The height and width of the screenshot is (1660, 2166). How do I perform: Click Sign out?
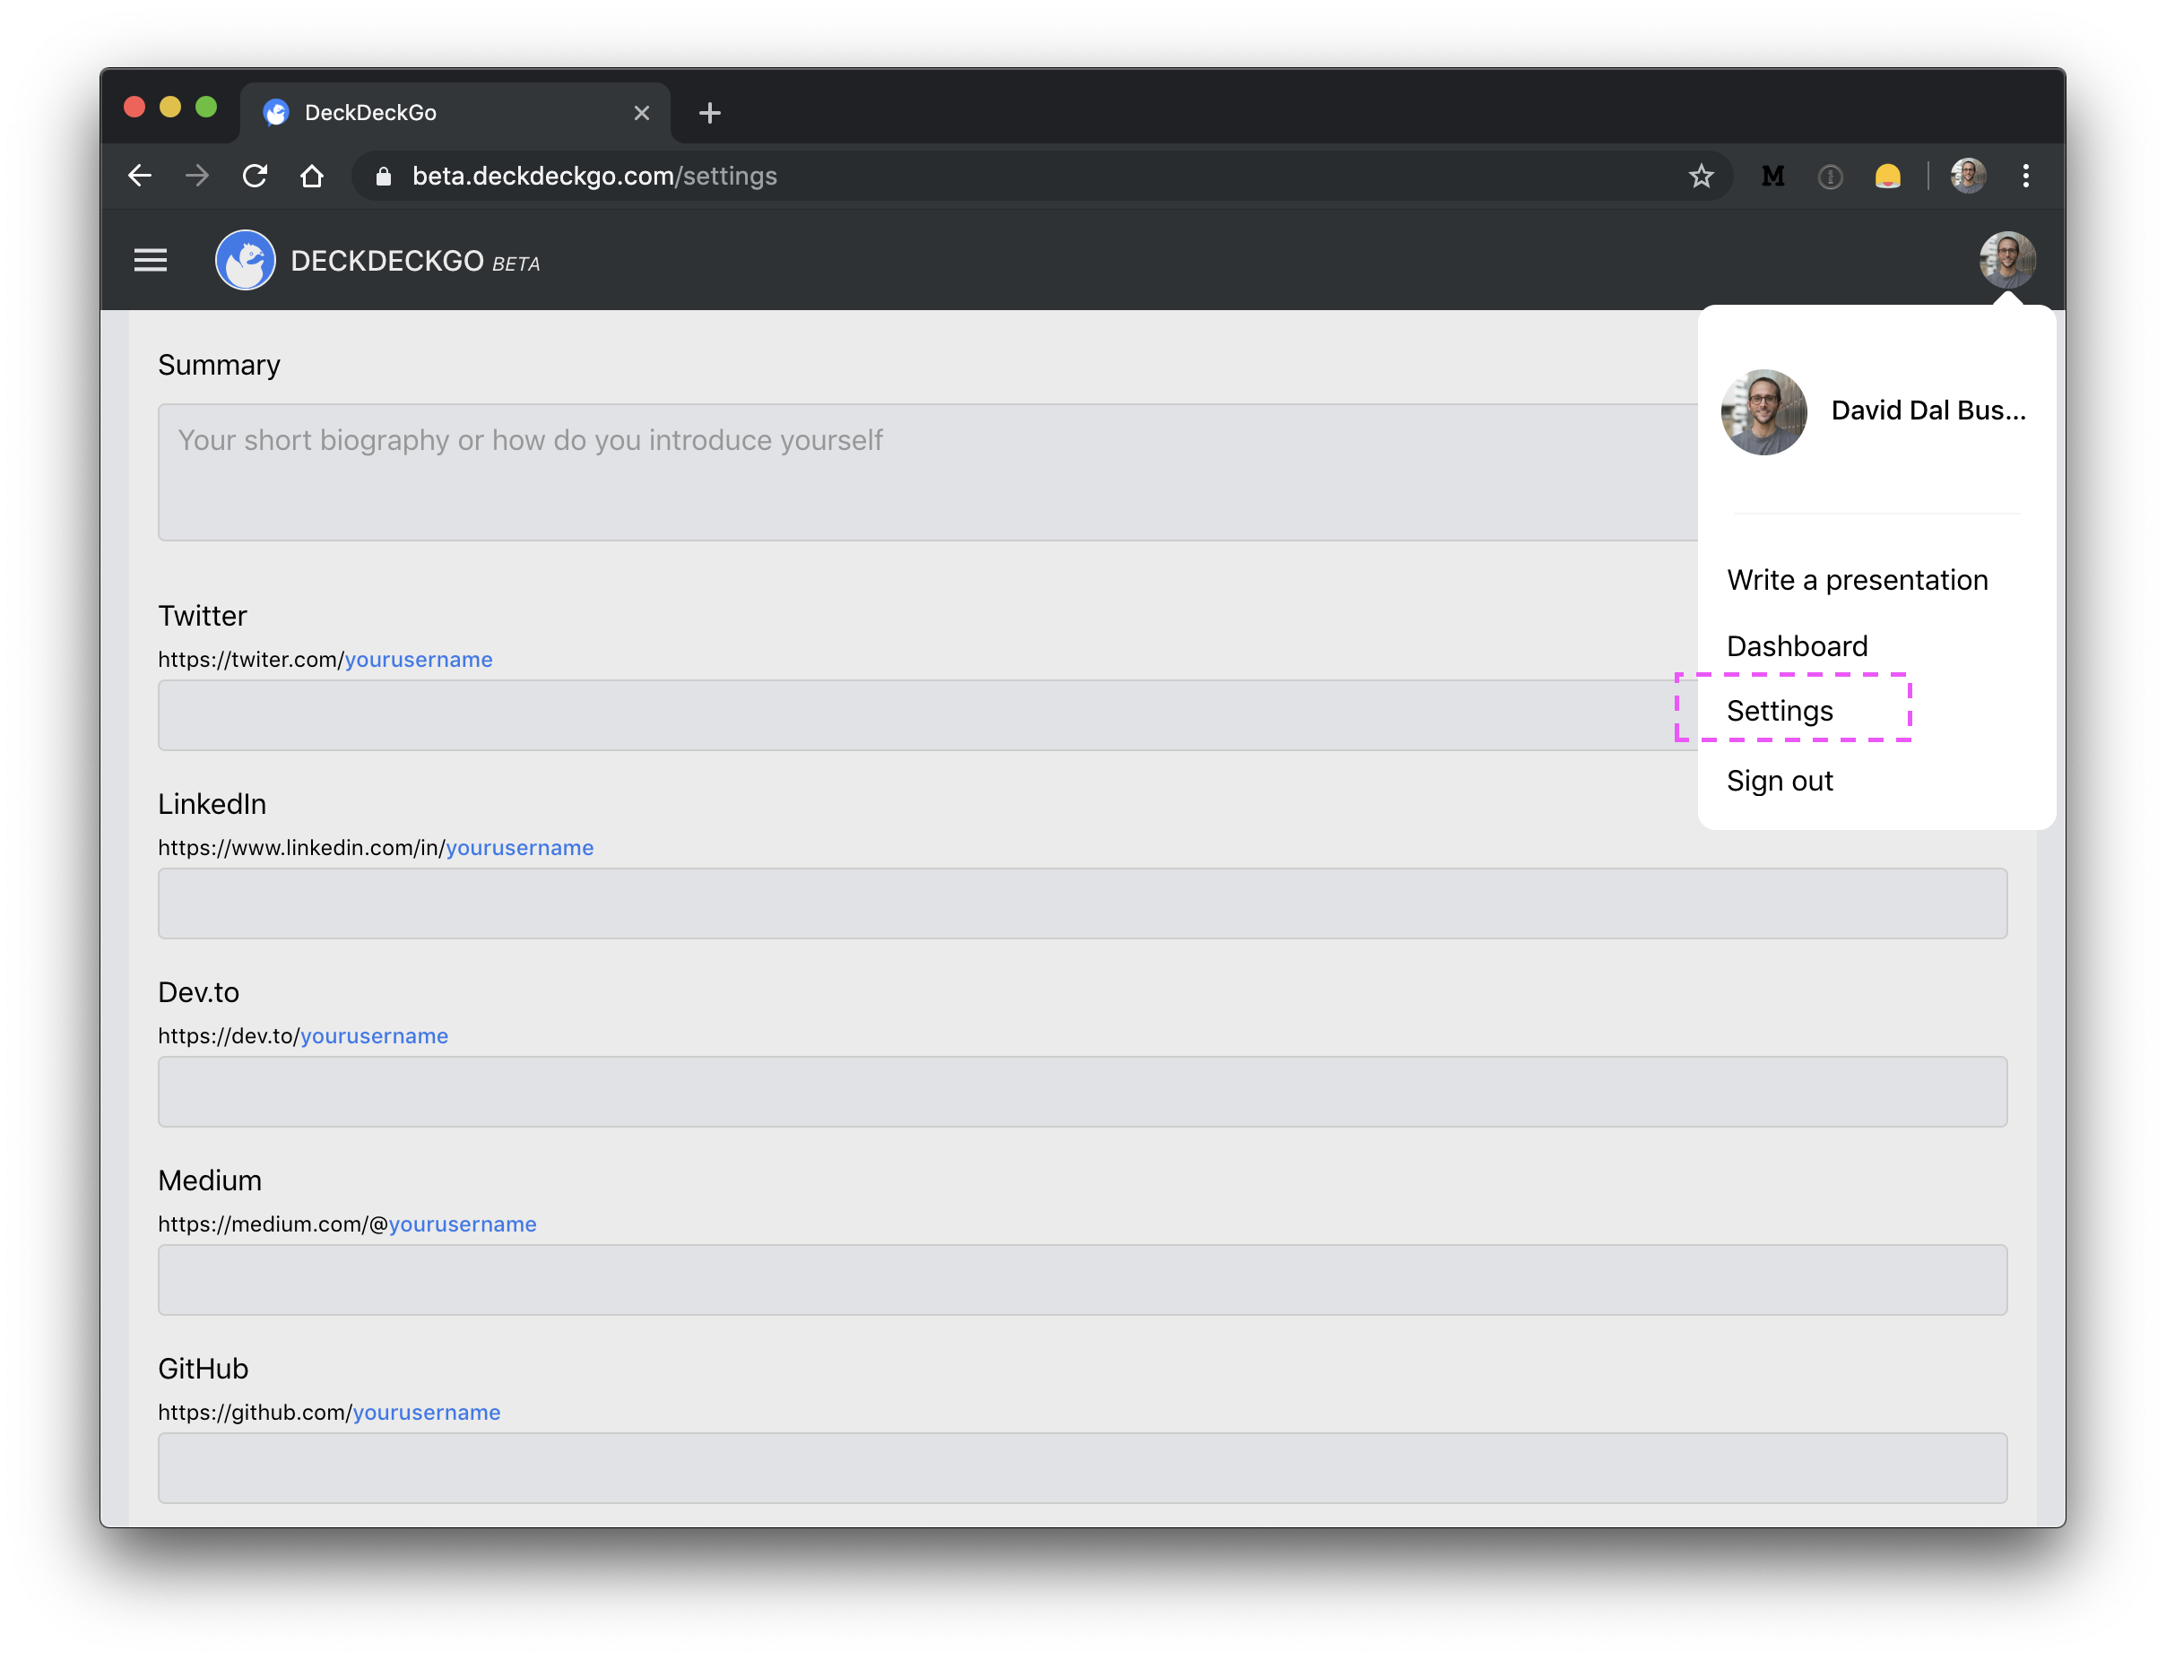point(1780,781)
